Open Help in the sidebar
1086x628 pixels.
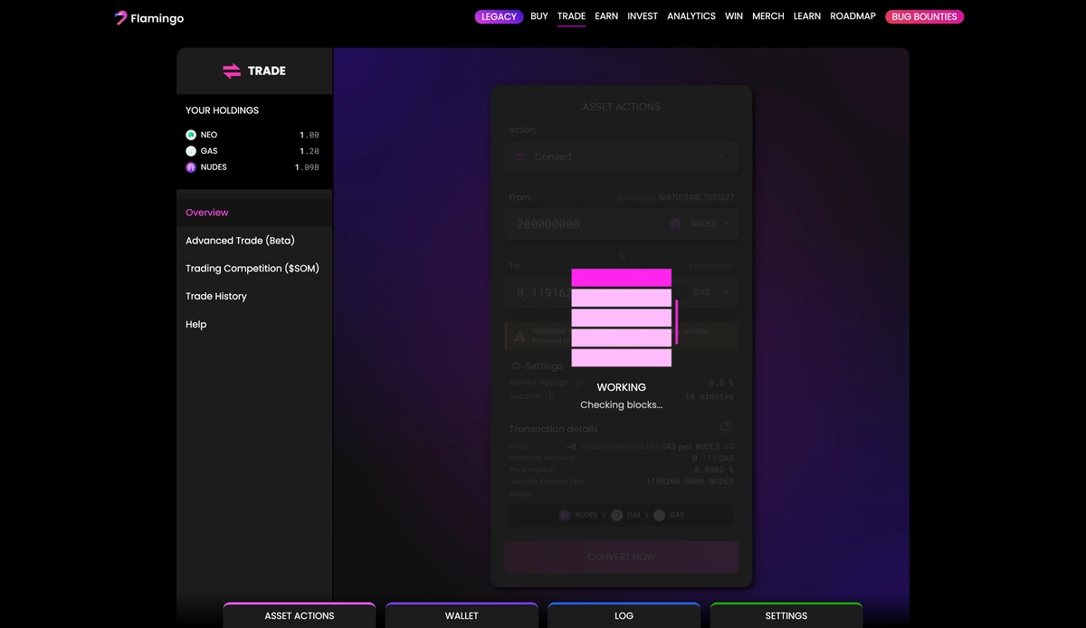tap(196, 324)
